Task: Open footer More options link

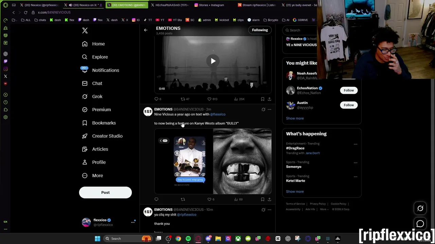Action: click(324, 209)
